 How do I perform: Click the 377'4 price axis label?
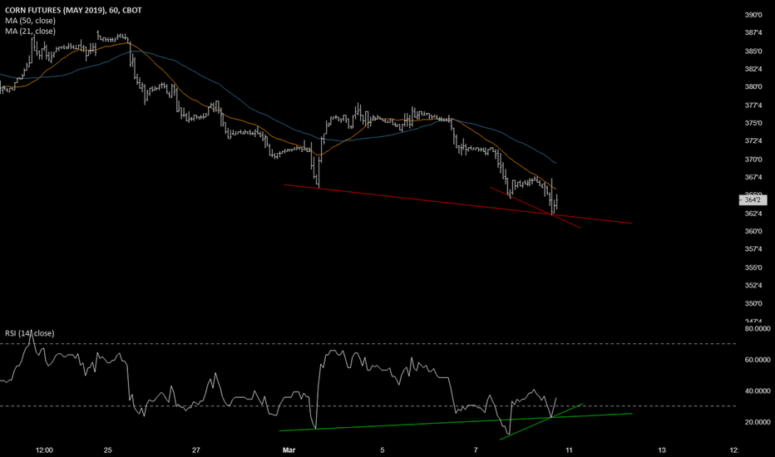coord(753,106)
